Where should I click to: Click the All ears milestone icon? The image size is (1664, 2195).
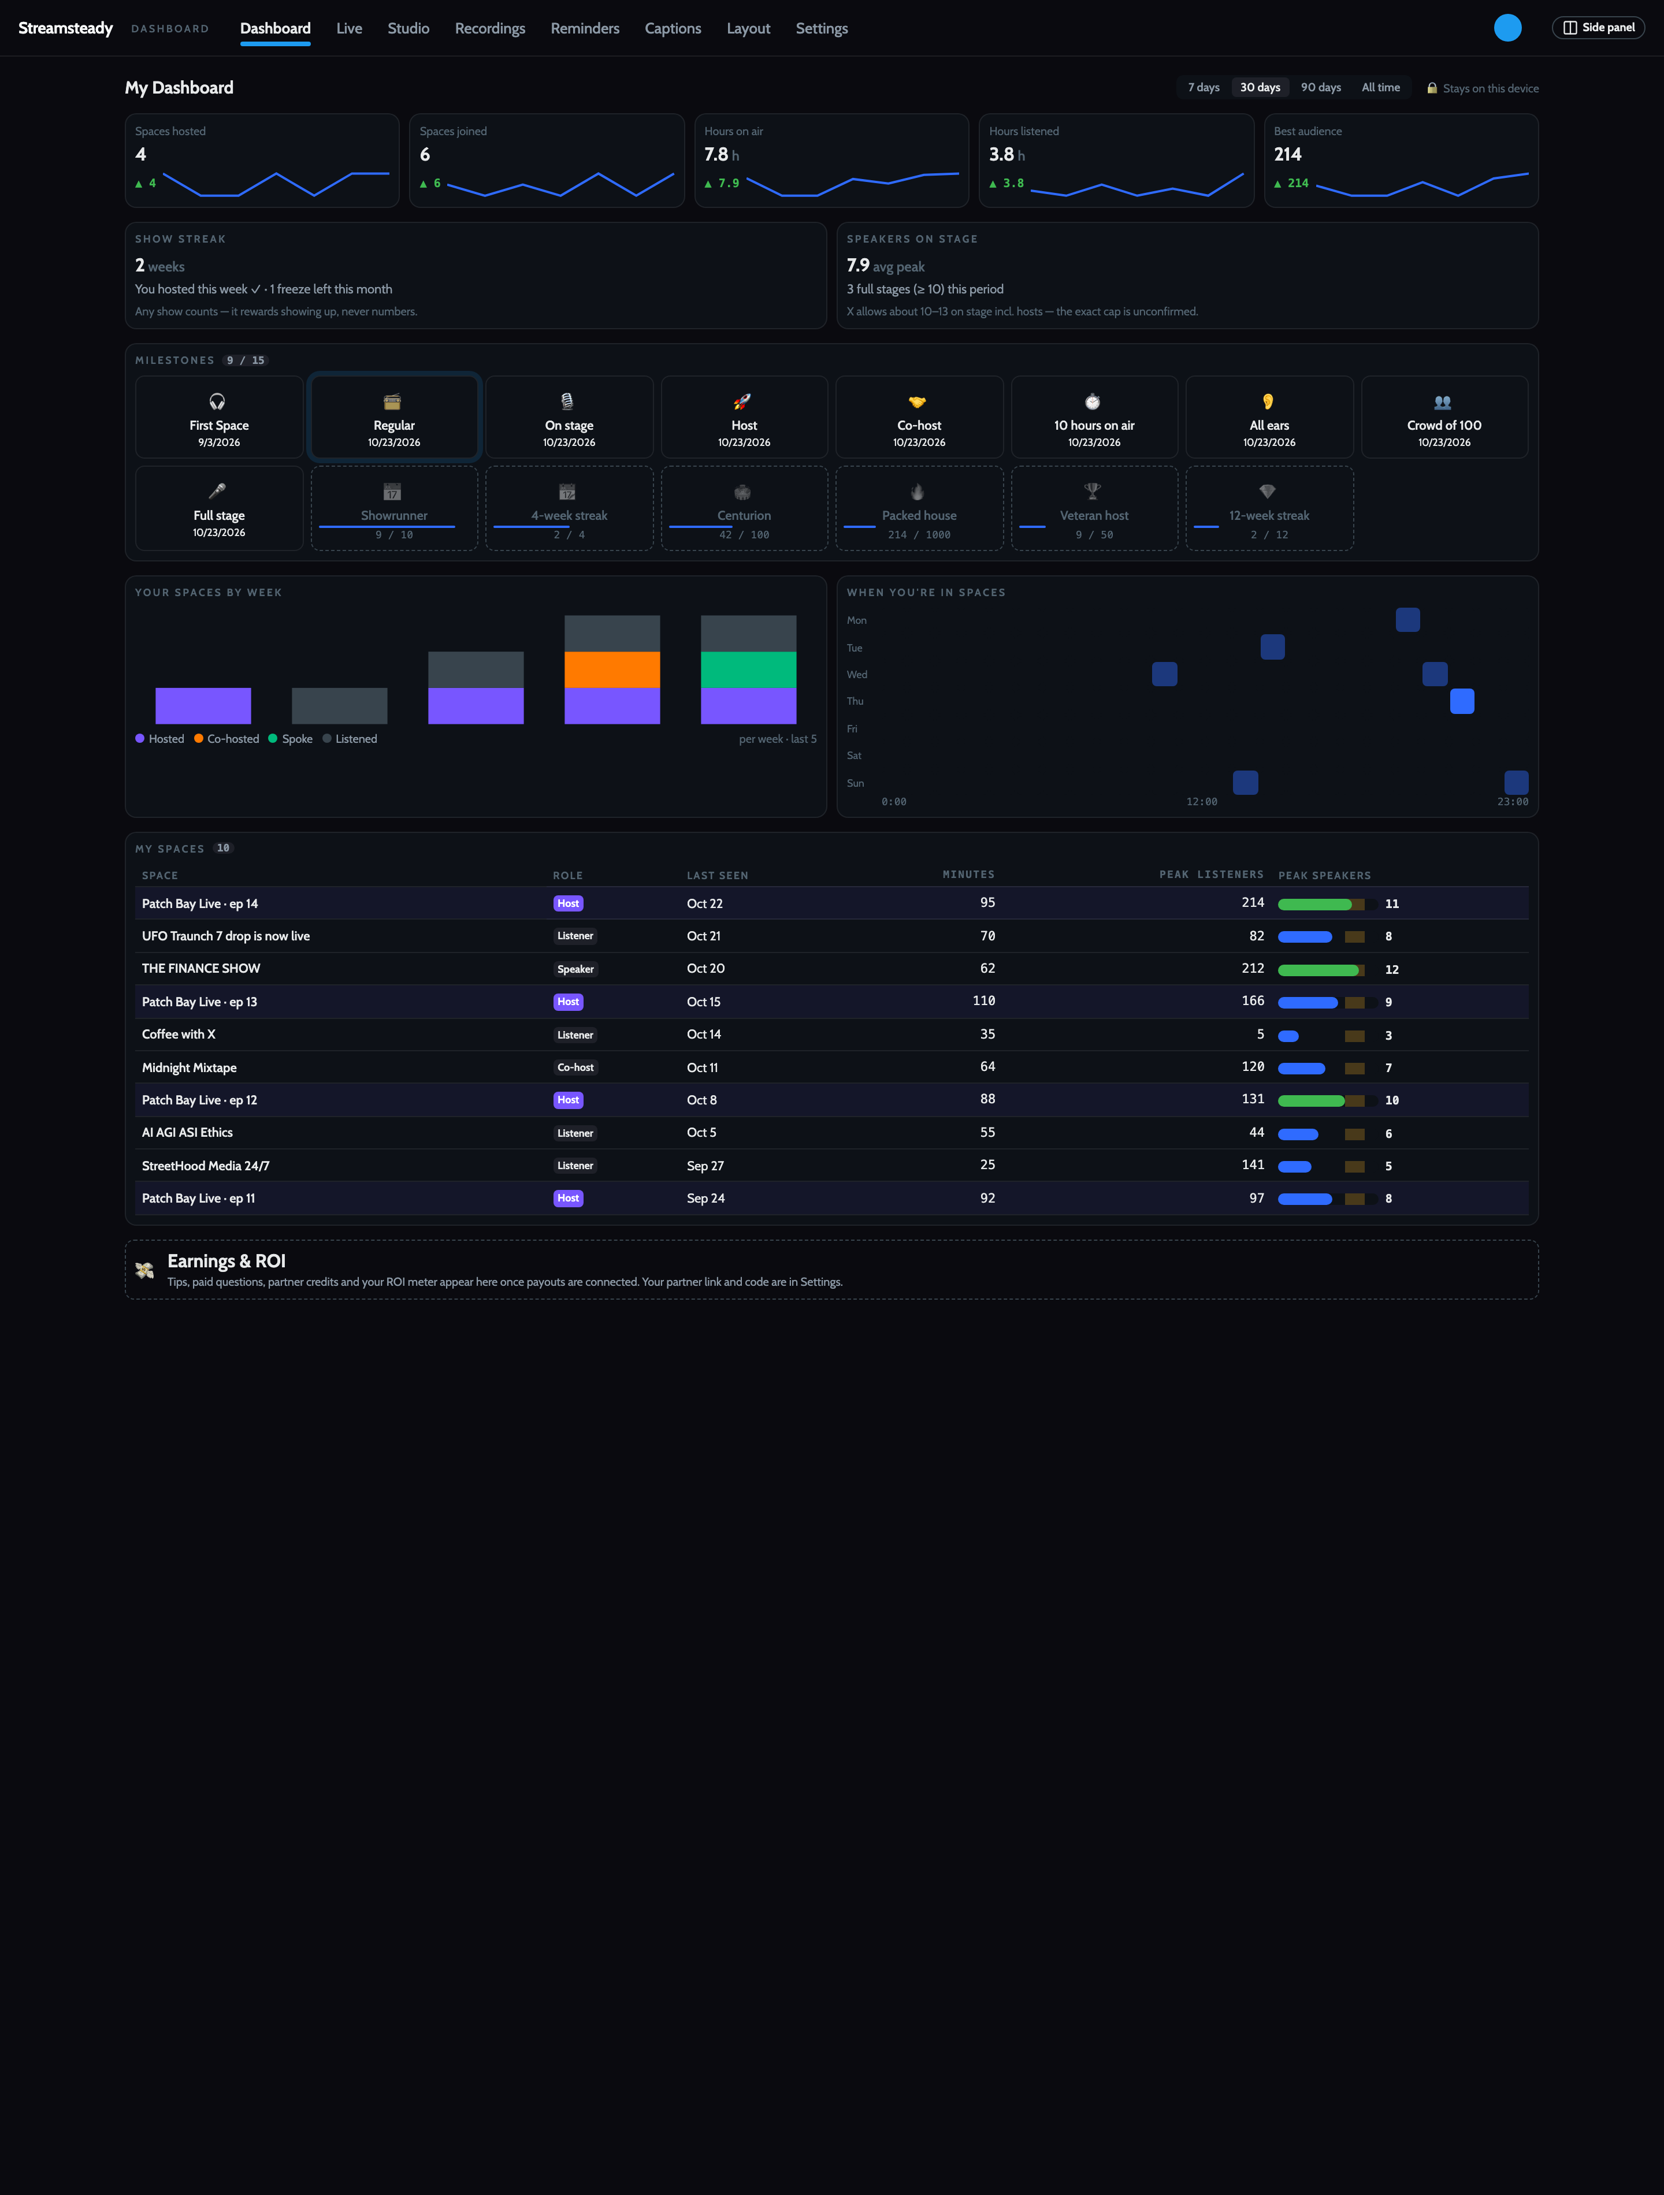pos(1268,402)
